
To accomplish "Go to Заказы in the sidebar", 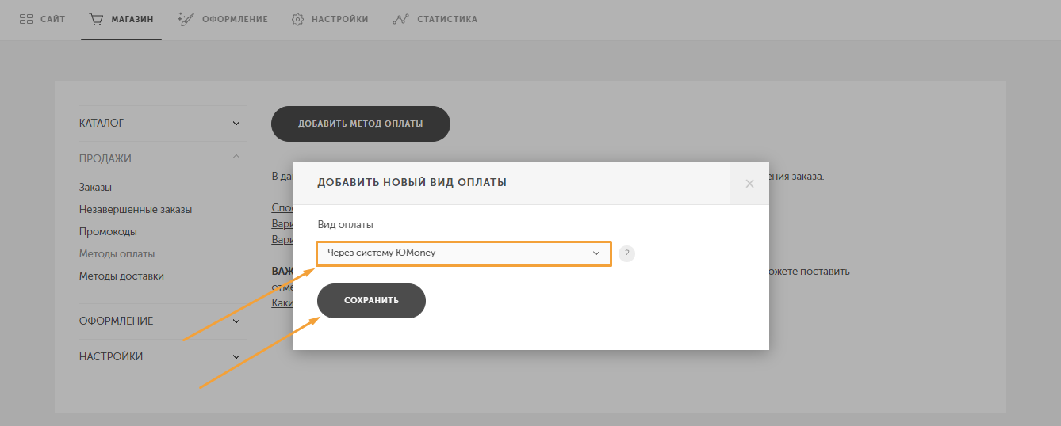I will point(95,188).
